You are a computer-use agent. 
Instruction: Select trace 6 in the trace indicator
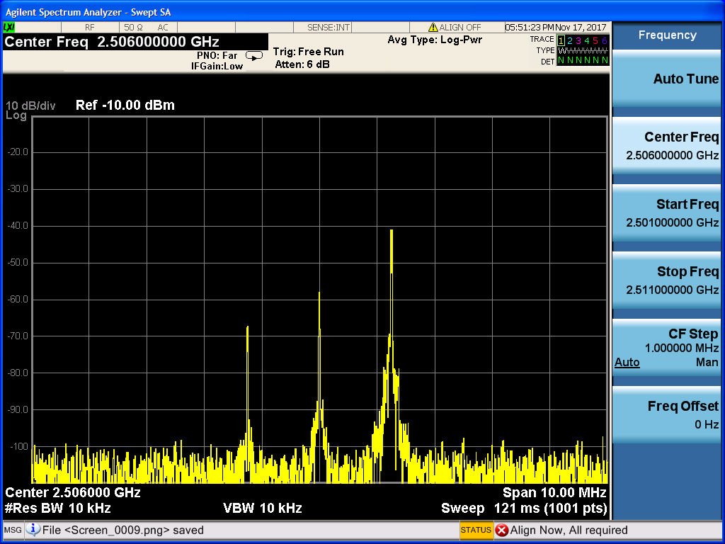605,40
